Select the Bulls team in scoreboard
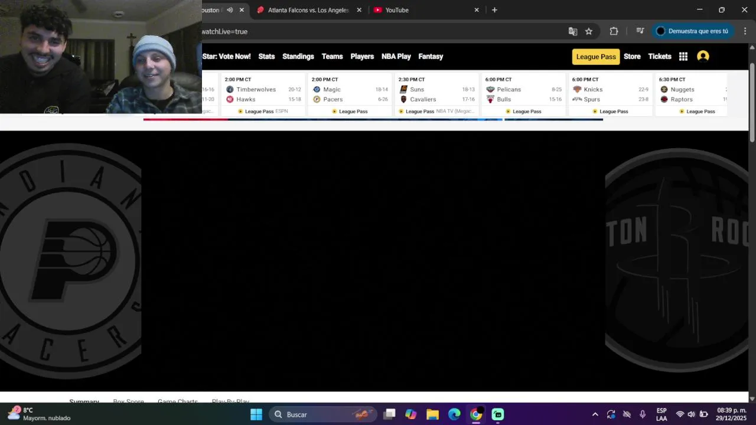 [x=504, y=100]
